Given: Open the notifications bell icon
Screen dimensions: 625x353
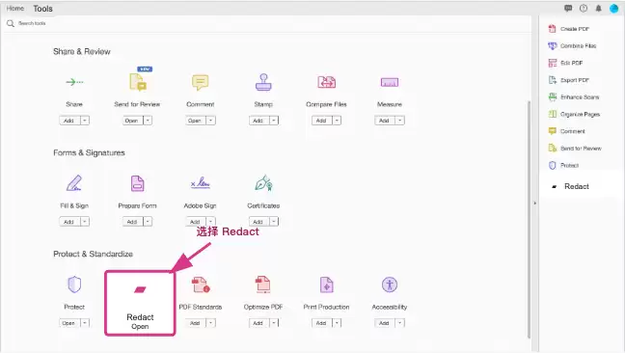Looking at the screenshot, I should pos(598,9).
